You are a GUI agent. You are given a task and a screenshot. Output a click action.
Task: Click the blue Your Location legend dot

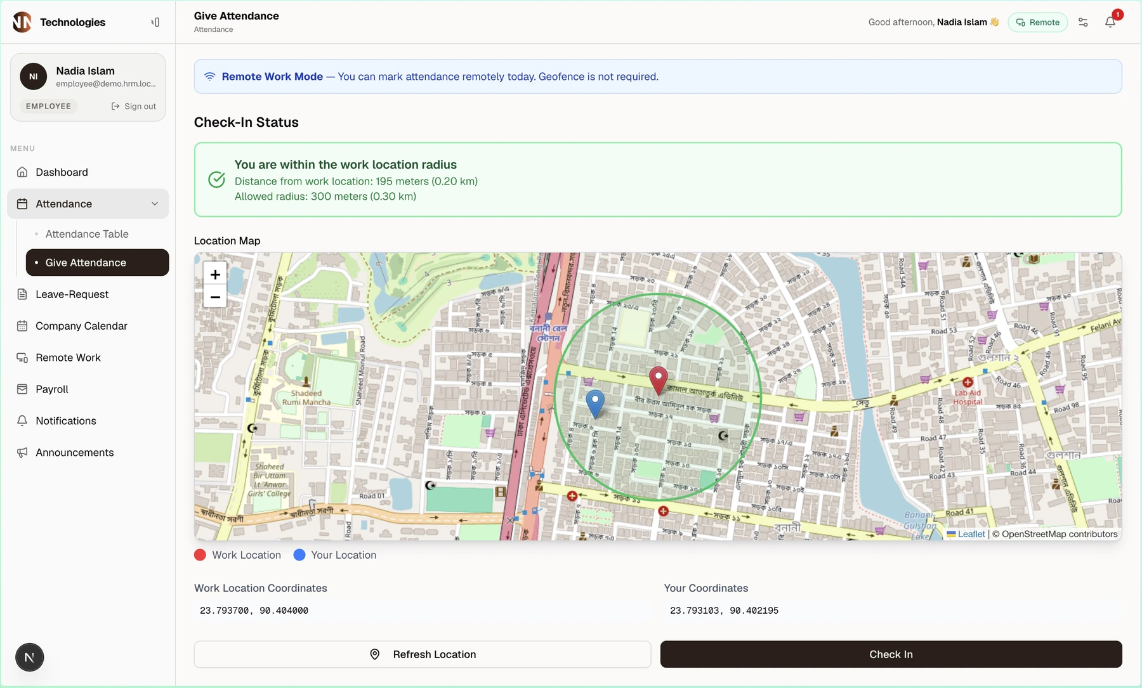[x=299, y=555]
